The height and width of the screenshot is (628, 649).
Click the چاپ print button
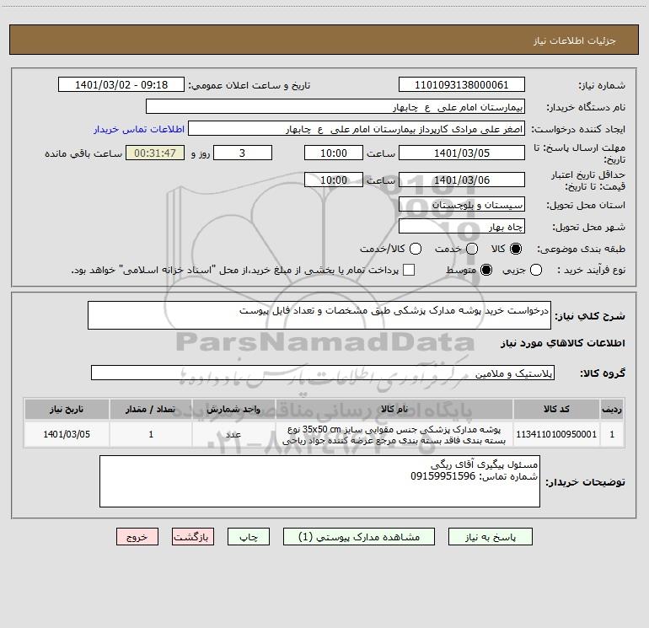tap(249, 537)
